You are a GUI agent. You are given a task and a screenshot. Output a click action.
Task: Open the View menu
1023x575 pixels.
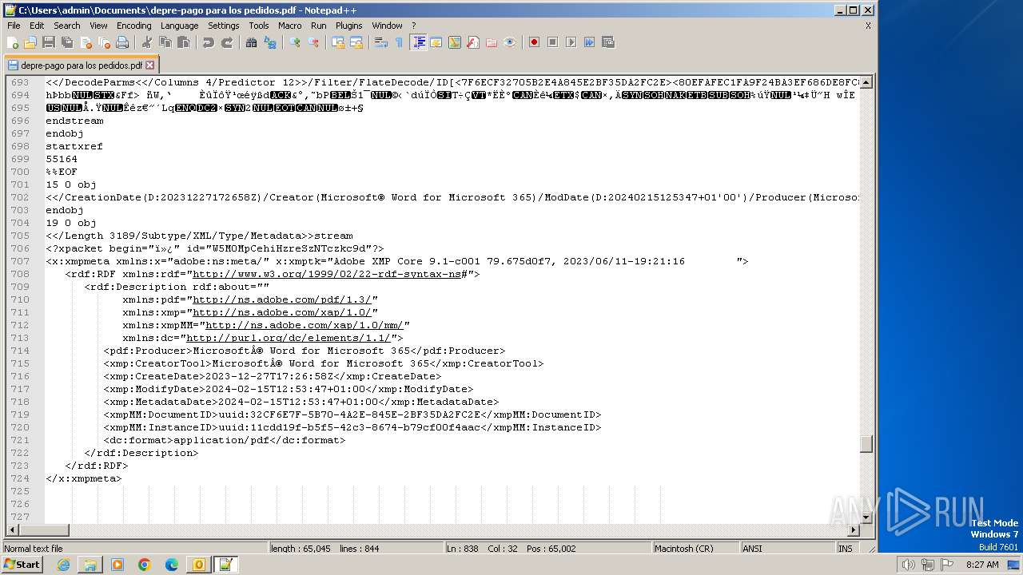click(x=98, y=26)
